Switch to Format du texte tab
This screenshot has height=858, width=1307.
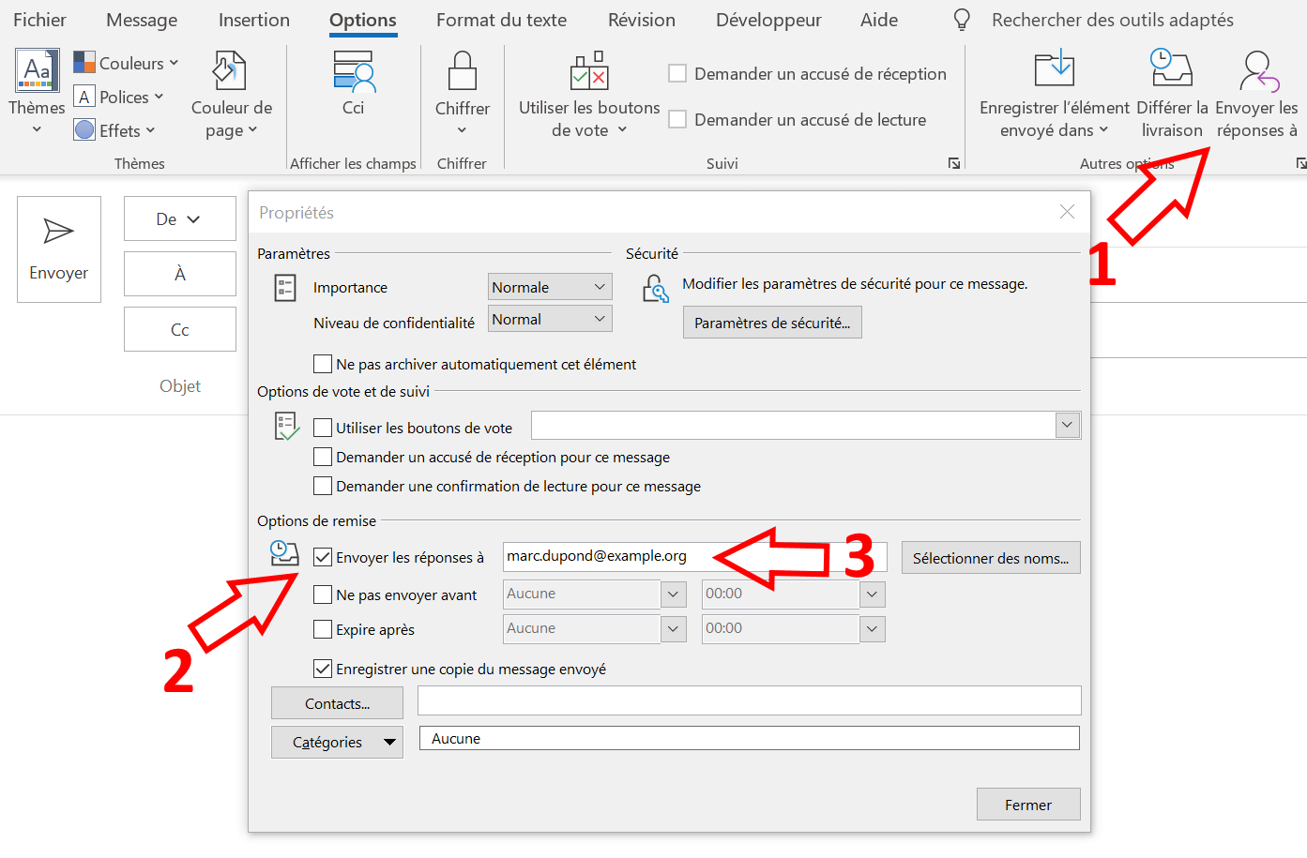coord(501,20)
